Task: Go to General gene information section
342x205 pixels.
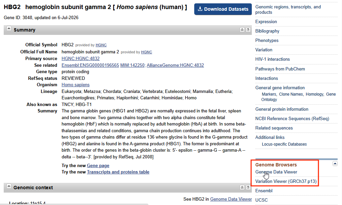Action: pyautogui.click(x=280, y=88)
